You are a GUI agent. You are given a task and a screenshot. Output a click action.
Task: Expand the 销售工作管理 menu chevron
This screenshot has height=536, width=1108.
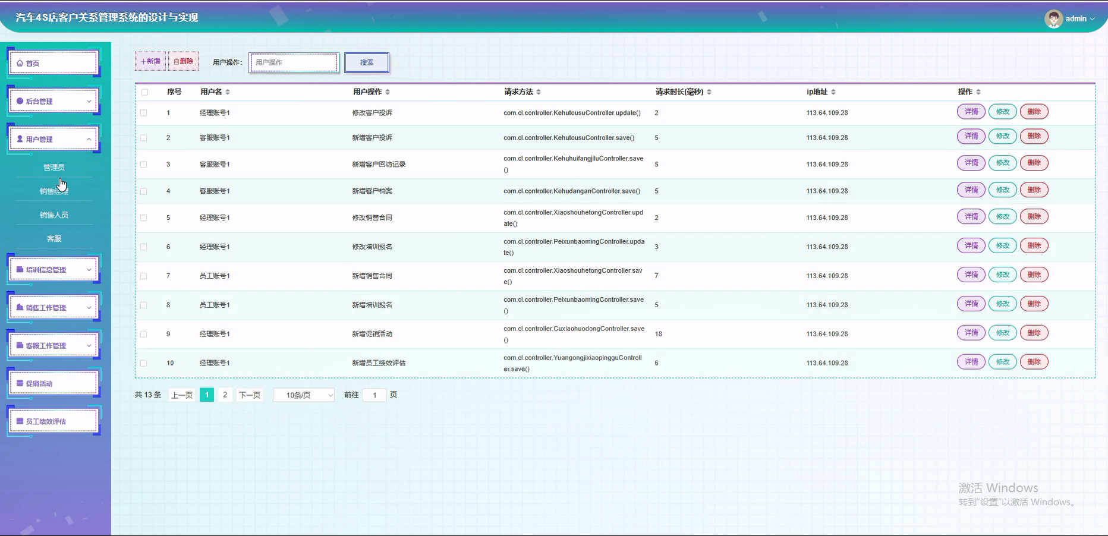pyautogui.click(x=89, y=308)
